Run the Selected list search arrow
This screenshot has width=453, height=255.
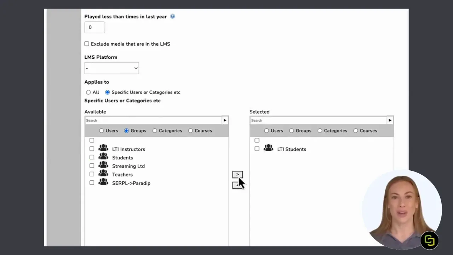(390, 120)
